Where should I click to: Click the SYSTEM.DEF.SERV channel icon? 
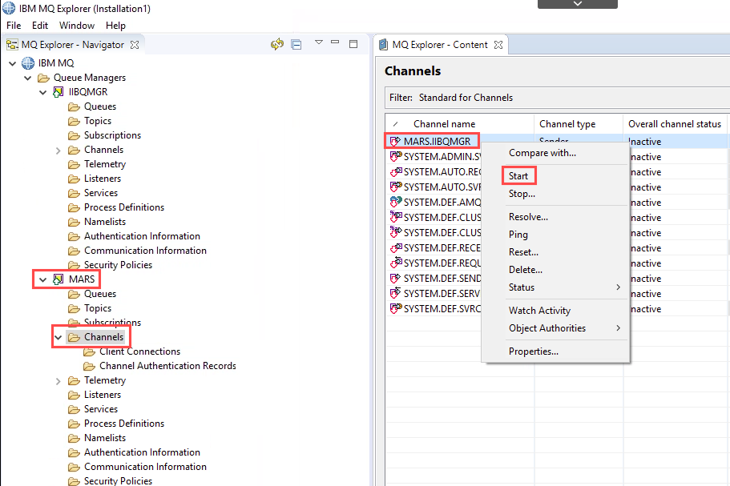395,293
